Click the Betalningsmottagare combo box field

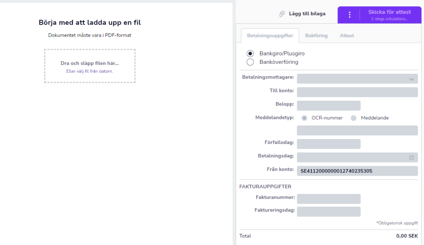click(357, 79)
